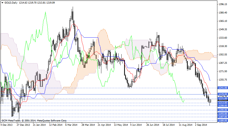The image size is (228, 127).
Task: Click the current price 1219 marker
Action: [x=223, y=100]
